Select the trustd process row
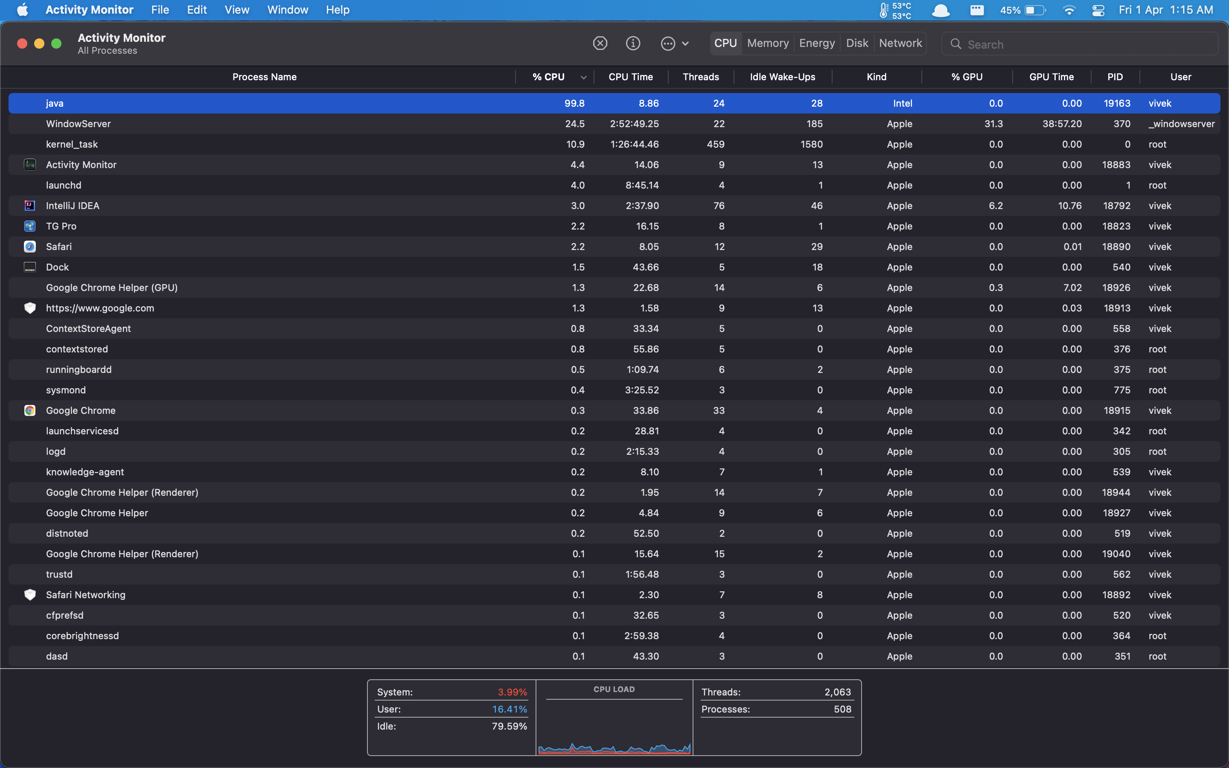Image resolution: width=1229 pixels, height=768 pixels. pyautogui.click(x=614, y=574)
